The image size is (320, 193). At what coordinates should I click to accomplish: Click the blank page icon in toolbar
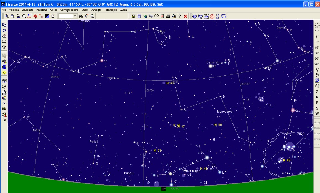point(53,16)
